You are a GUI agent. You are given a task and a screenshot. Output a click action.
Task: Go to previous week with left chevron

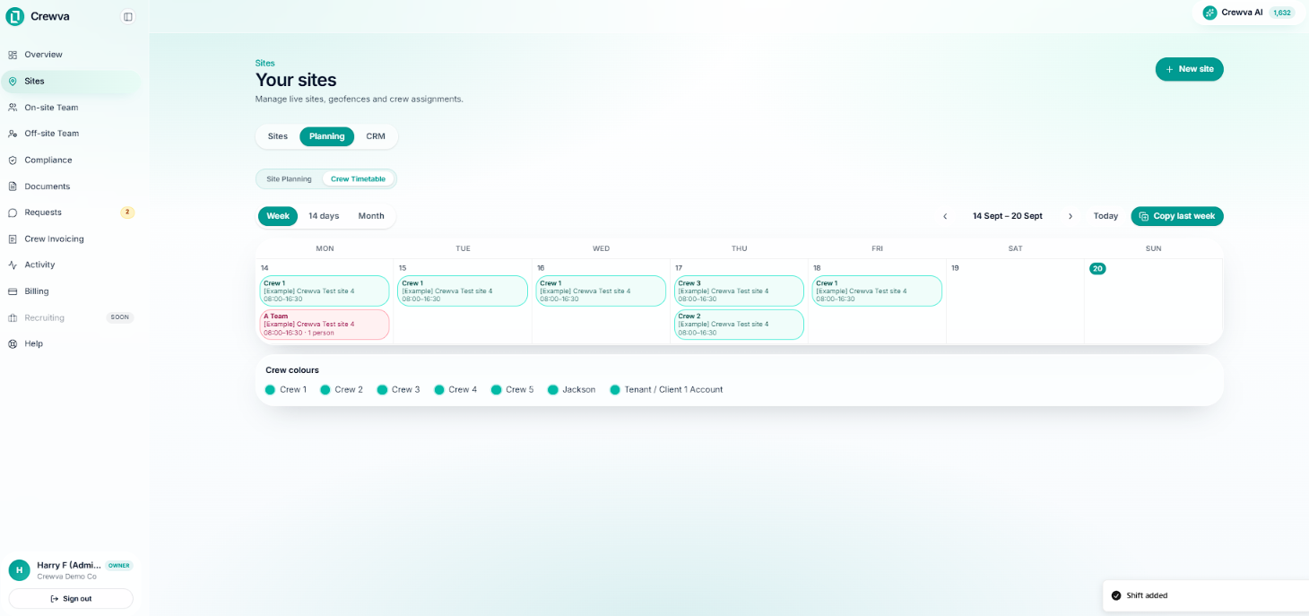(x=945, y=216)
